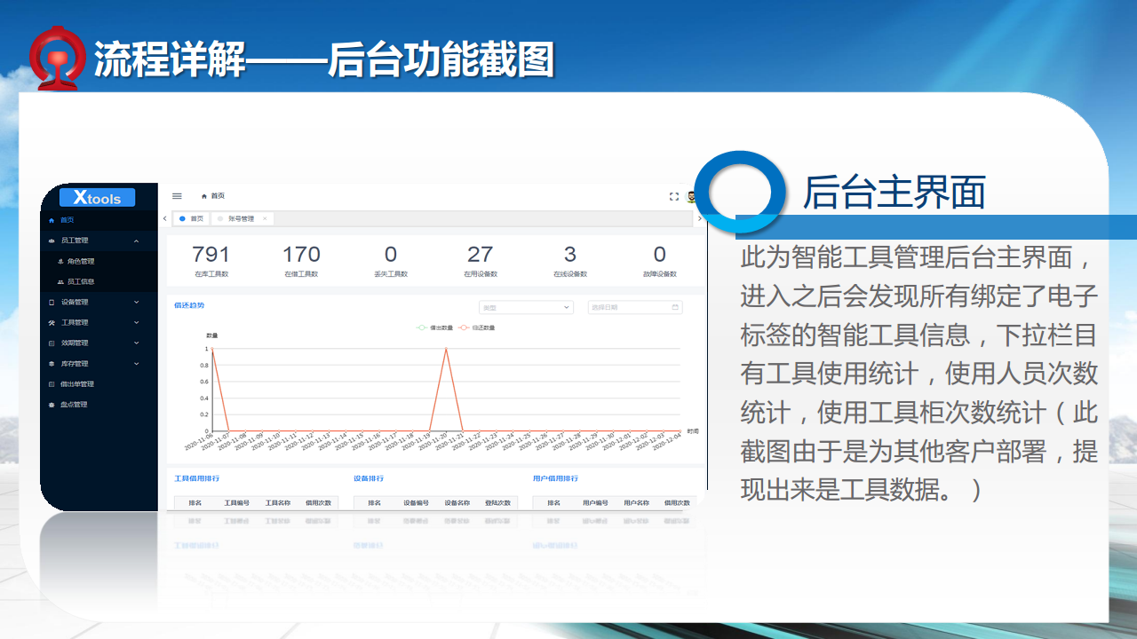Click the 设备排行 heading
The height and width of the screenshot is (639, 1137).
pyautogui.click(x=369, y=478)
